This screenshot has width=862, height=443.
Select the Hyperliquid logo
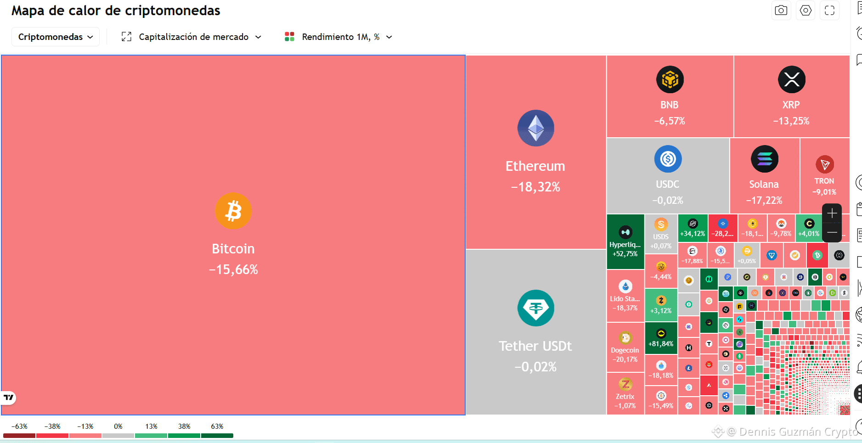tap(625, 232)
